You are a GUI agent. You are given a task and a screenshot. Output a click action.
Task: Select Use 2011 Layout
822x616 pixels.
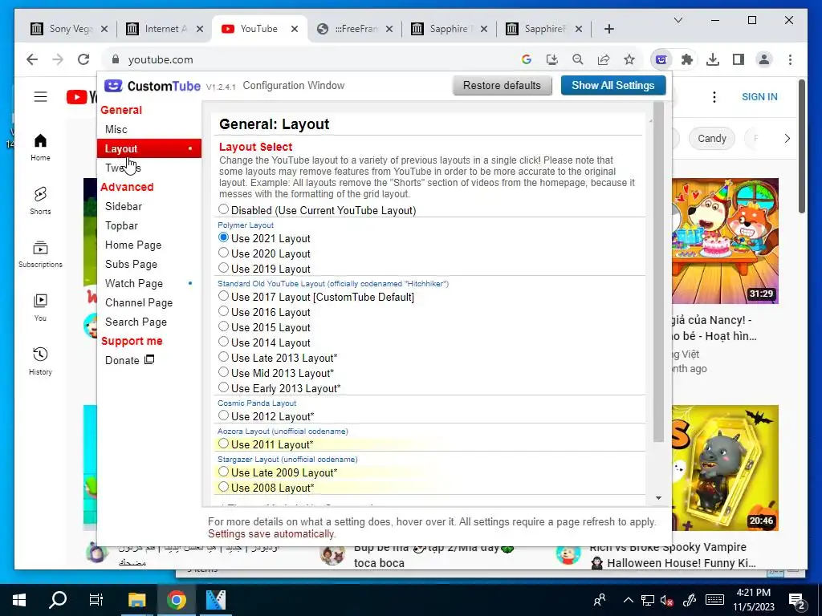(223, 443)
